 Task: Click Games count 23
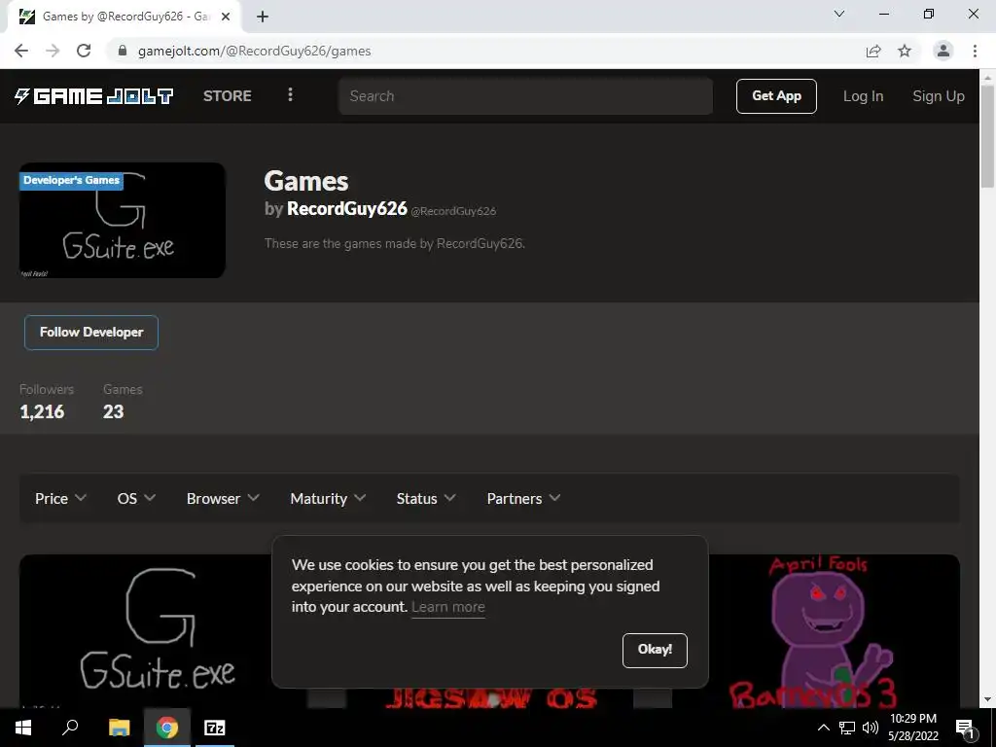113,412
